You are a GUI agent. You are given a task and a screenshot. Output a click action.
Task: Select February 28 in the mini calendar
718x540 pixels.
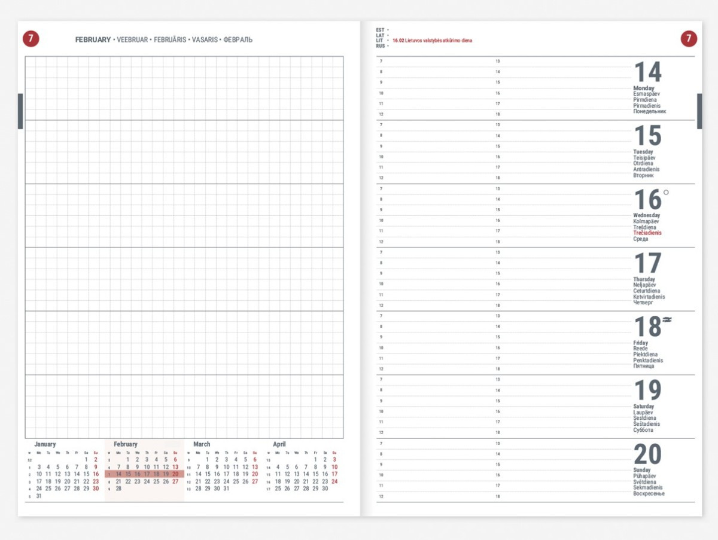click(118, 489)
